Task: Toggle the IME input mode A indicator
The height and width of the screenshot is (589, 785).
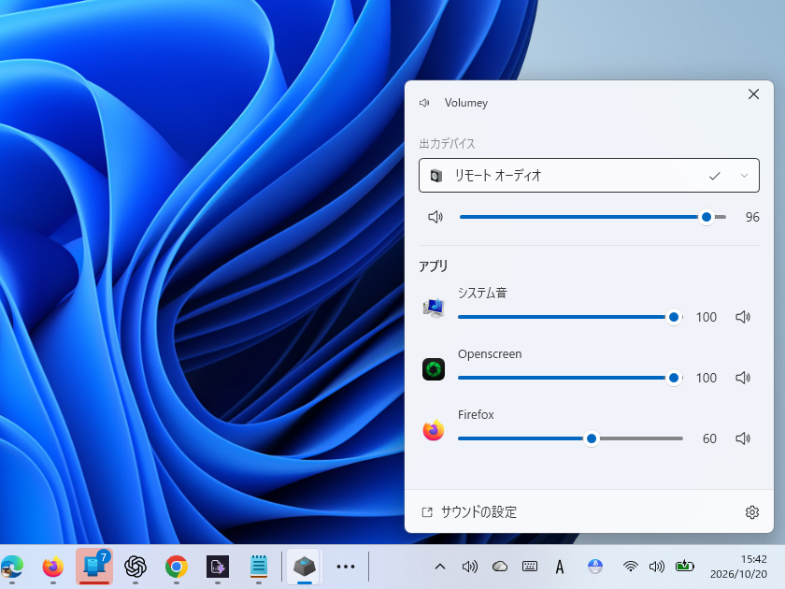Action: coord(560,567)
